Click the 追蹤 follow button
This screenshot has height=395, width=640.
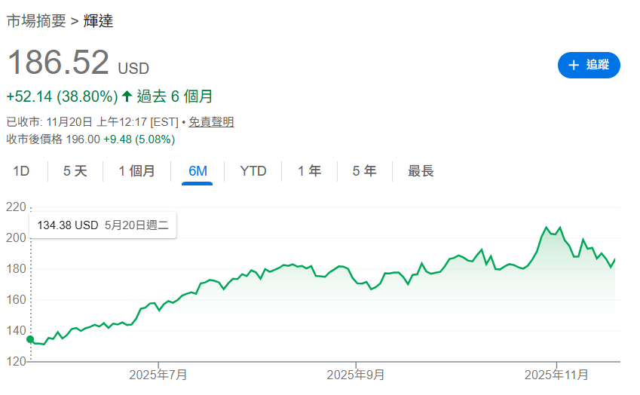point(589,65)
